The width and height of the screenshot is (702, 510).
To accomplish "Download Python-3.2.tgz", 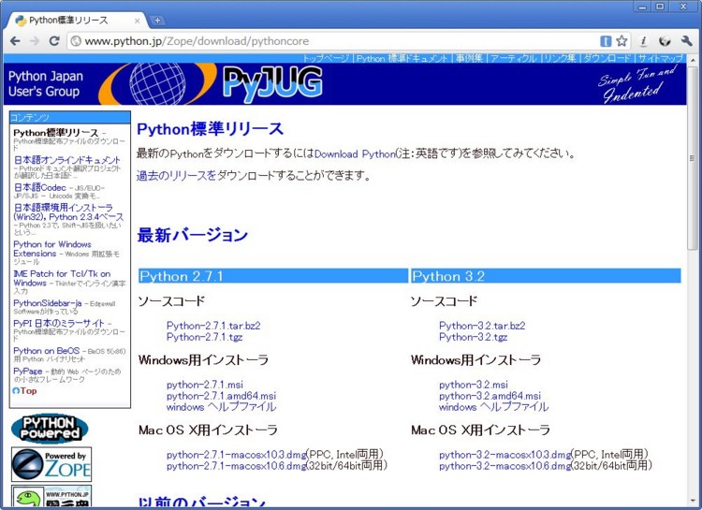I will [474, 337].
